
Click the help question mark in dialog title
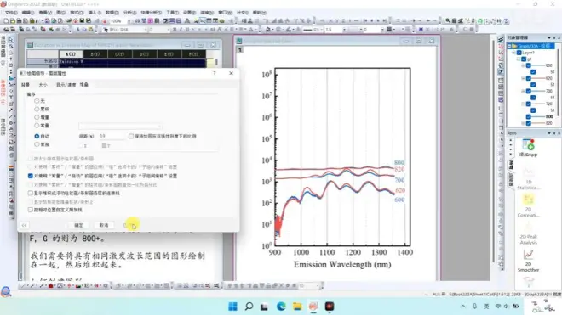click(x=215, y=73)
